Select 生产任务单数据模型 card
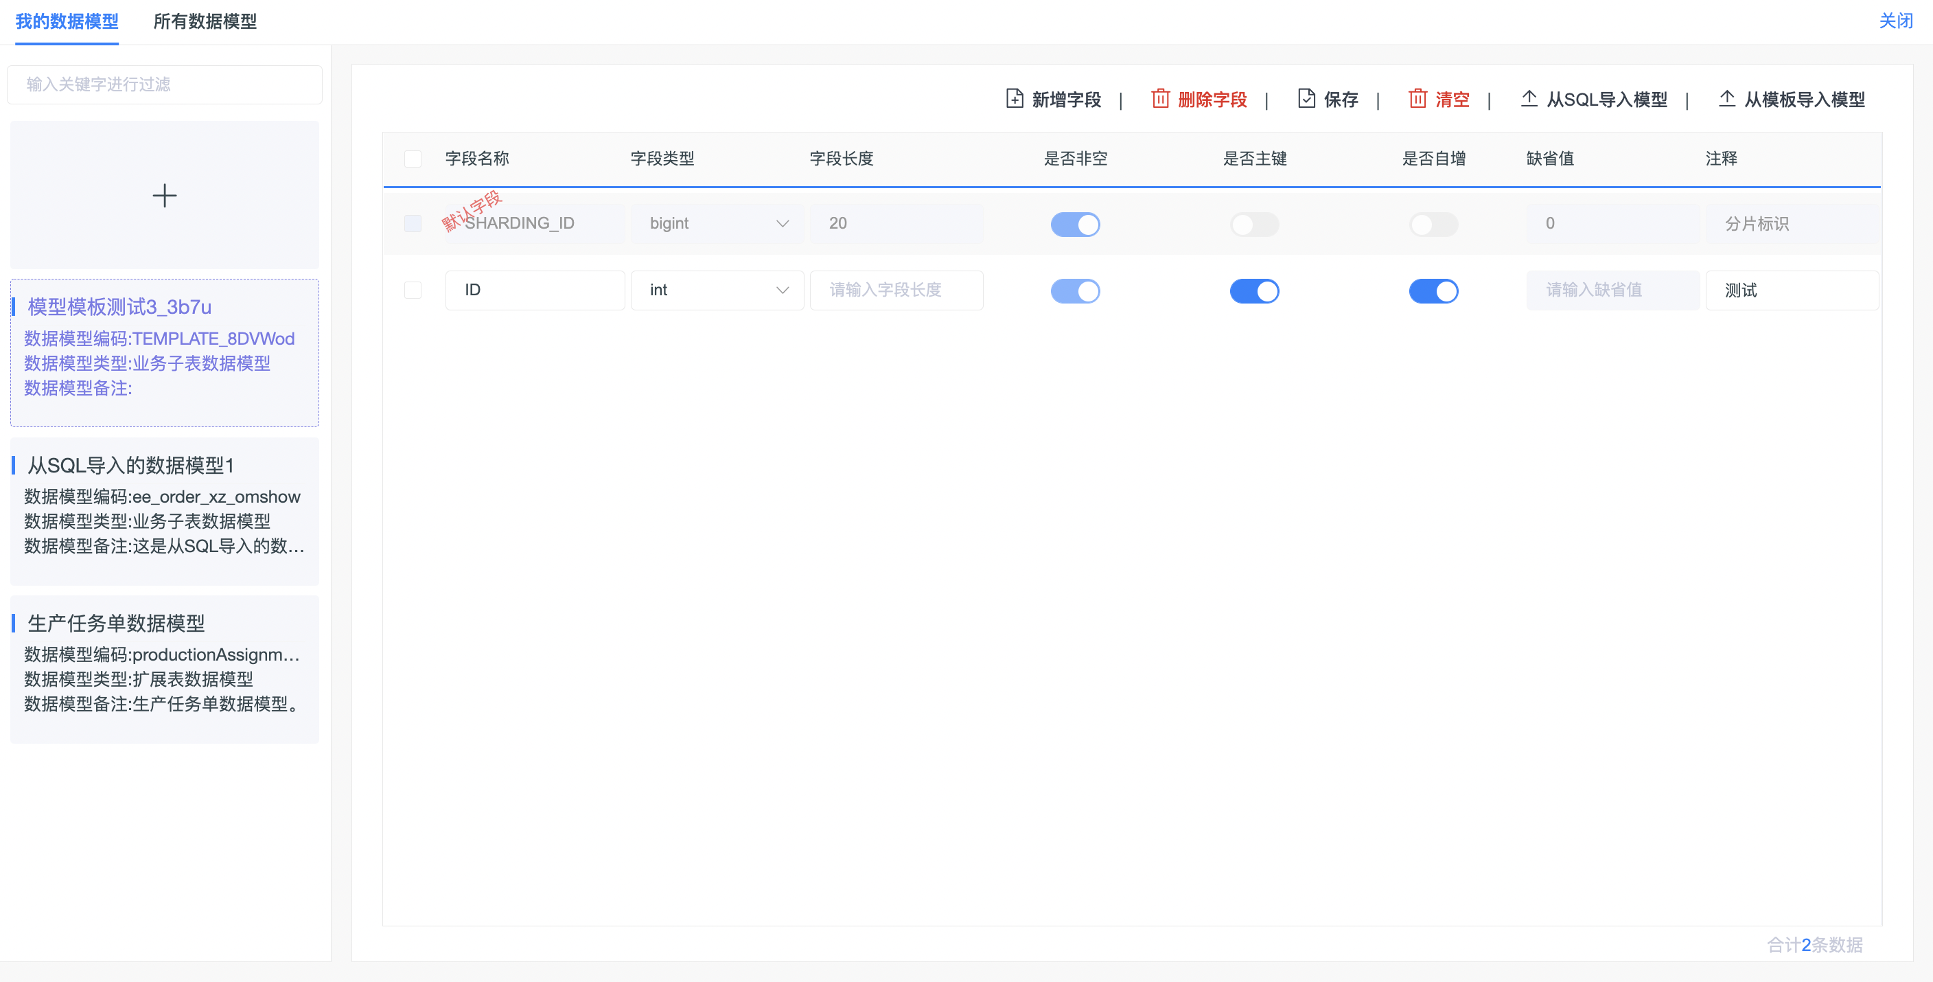 [x=164, y=669]
